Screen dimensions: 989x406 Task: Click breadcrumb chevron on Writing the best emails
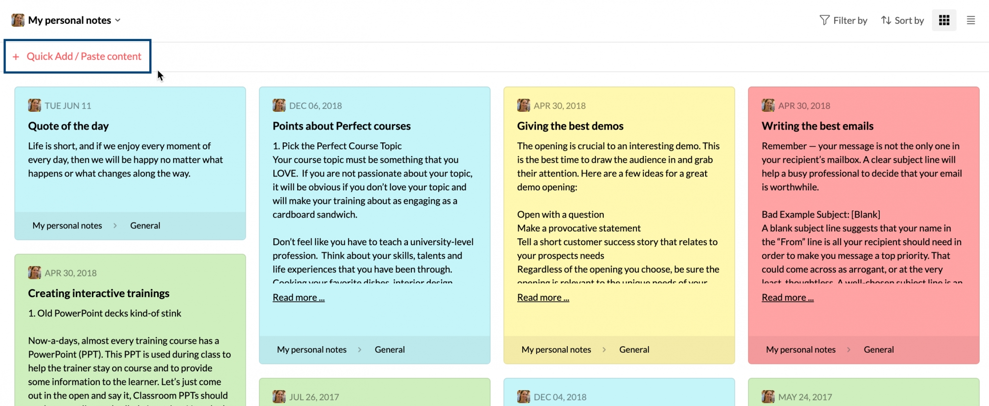click(x=849, y=350)
